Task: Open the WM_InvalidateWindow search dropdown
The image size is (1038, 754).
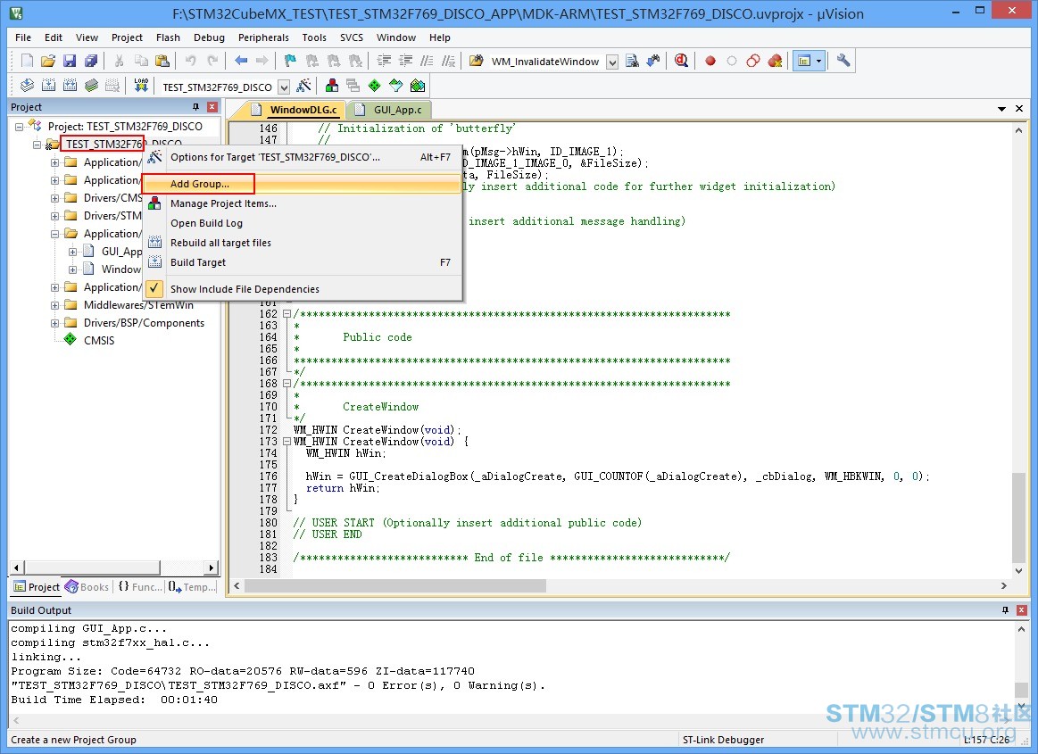Action: tap(612, 62)
